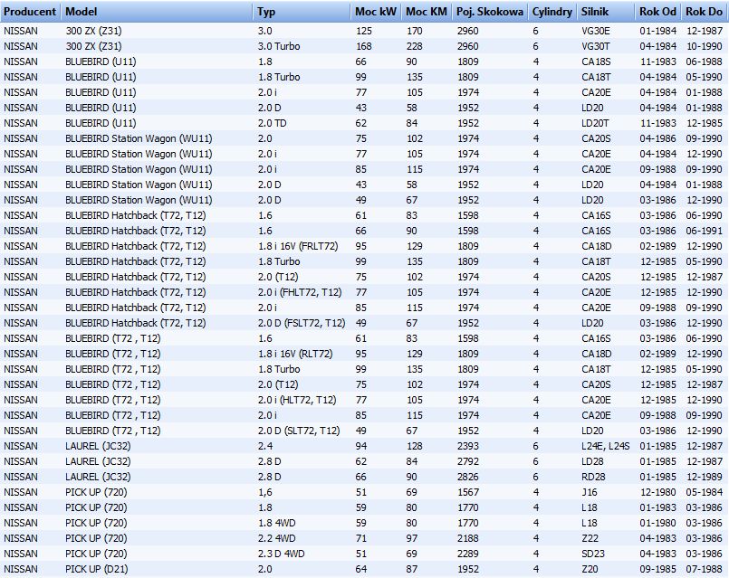Select type 2.0 i (FHLT72, T12)
Image resolution: width=729 pixels, height=578 pixels.
(x=300, y=292)
